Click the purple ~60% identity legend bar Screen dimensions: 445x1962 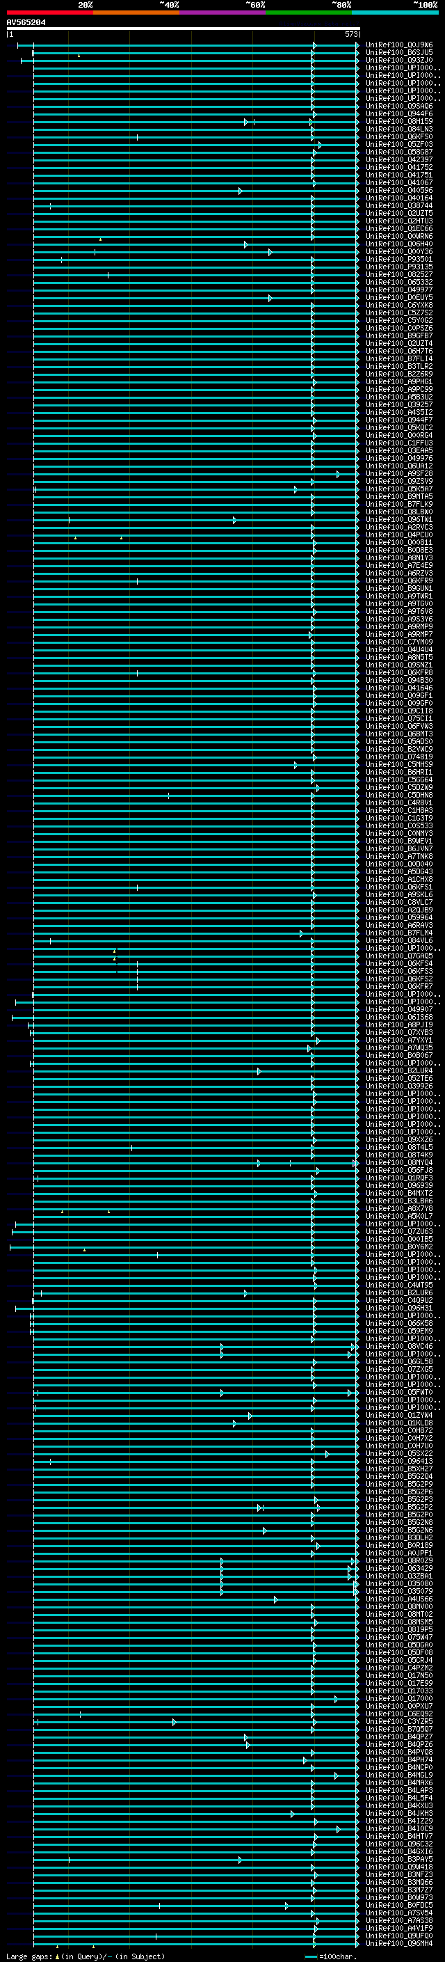(x=223, y=13)
